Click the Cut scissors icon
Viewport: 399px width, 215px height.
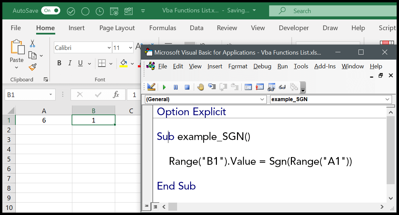32,44
